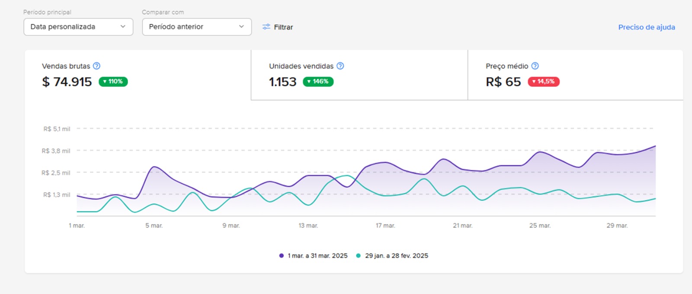Click the help icon beside Preço médio
This screenshot has height=294, width=692.
(x=535, y=66)
